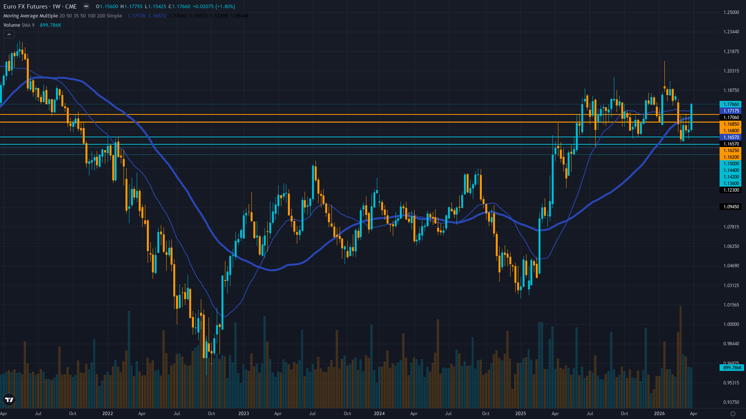Image resolution: width=746 pixels, height=419 pixels.
Task: Click the low value L1.15425 in legend
Action: point(155,7)
